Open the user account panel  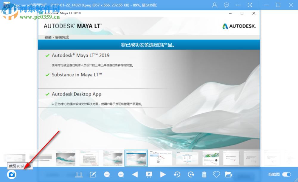click(214, 5)
